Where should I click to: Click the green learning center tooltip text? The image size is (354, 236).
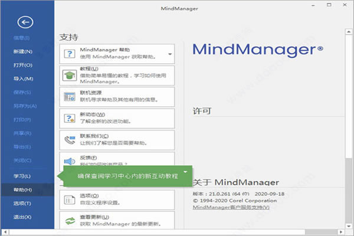(128, 176)
